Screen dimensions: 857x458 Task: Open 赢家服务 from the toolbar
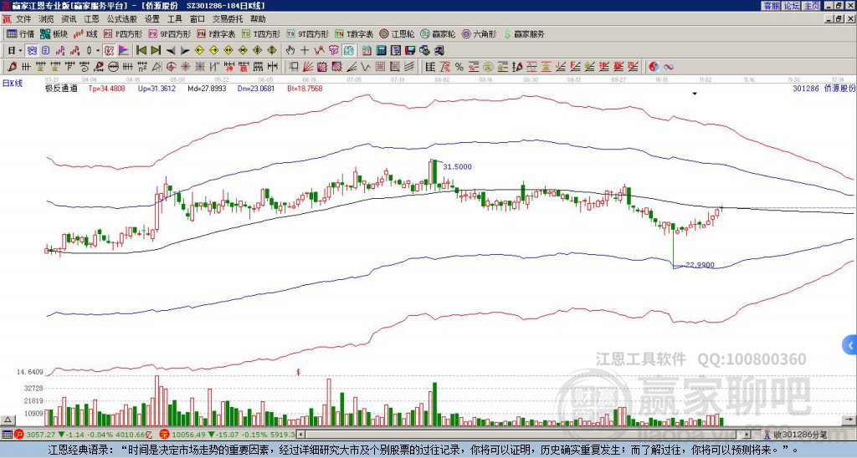[524, 33]
